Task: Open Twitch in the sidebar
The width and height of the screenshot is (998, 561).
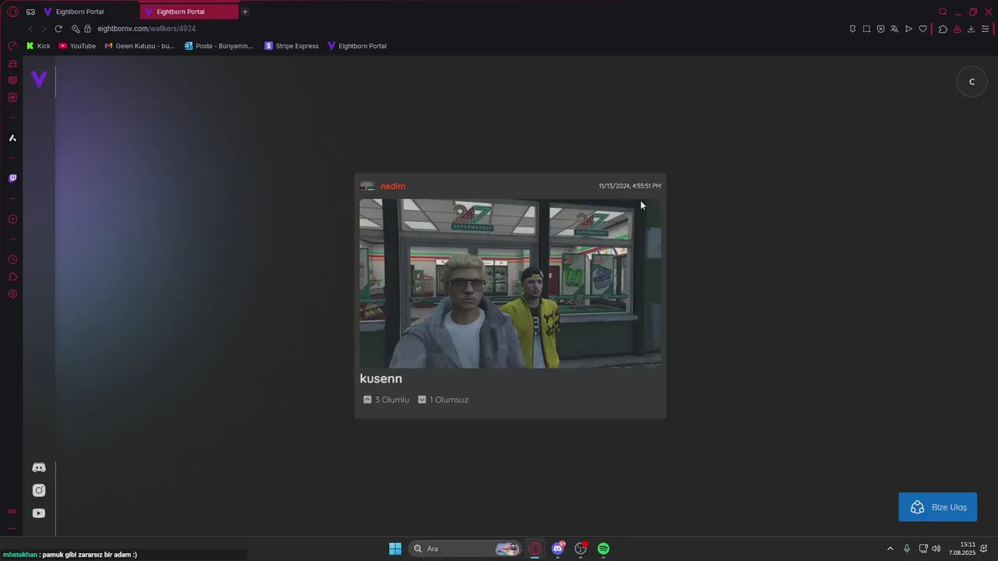Action: click(x=12, y=178)
